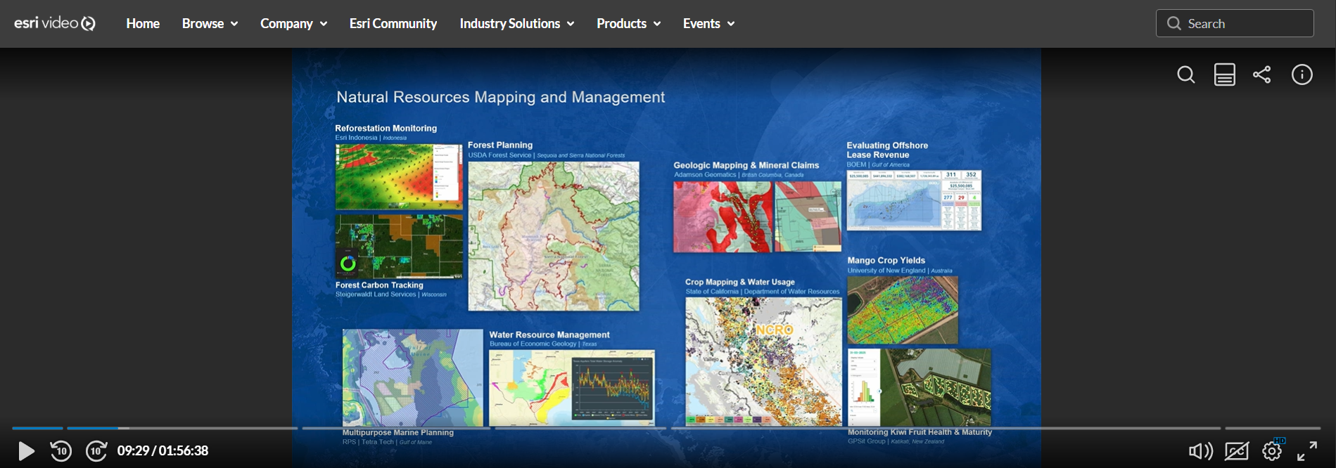
Task: Rewind video by 10 seconds
Action: click(x=61, y=450)
